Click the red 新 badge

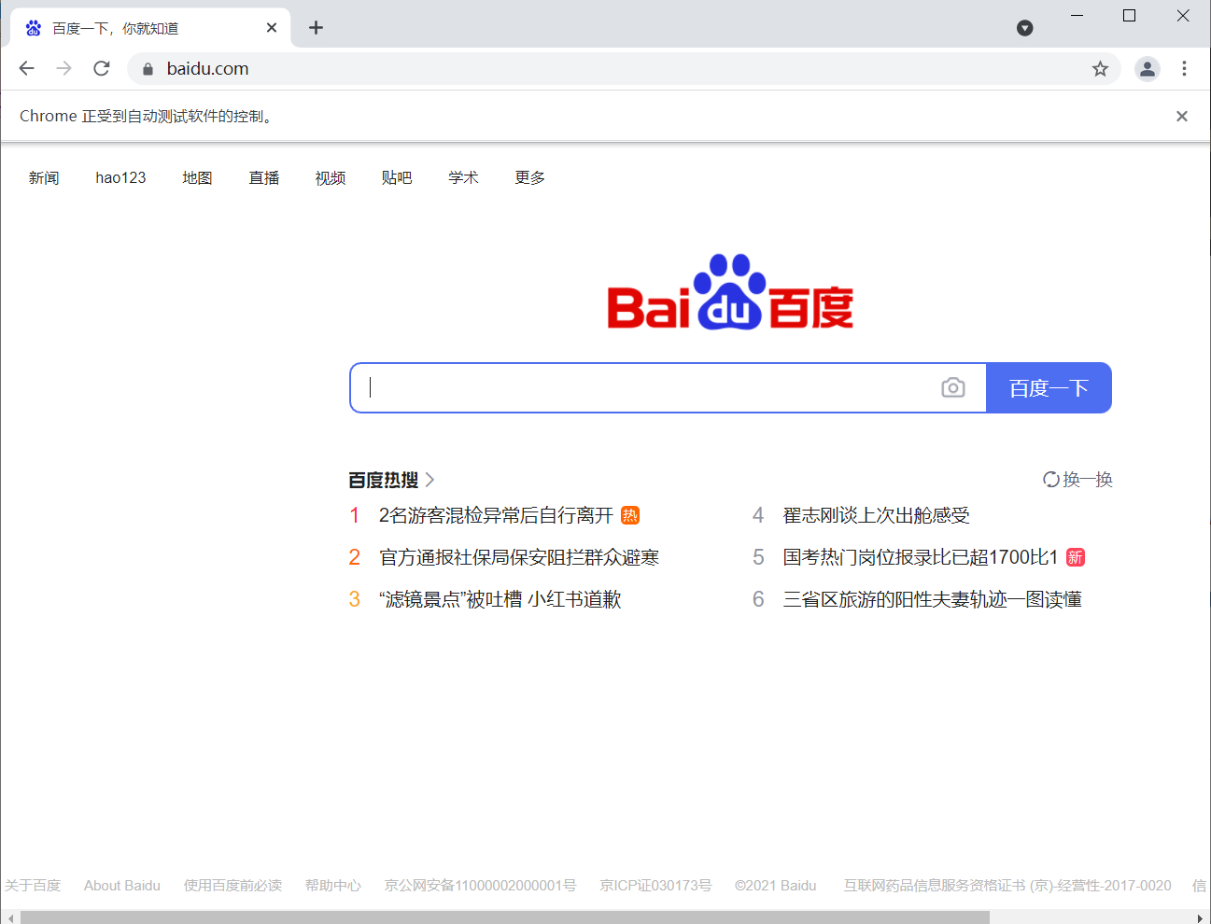[1076, 557]
